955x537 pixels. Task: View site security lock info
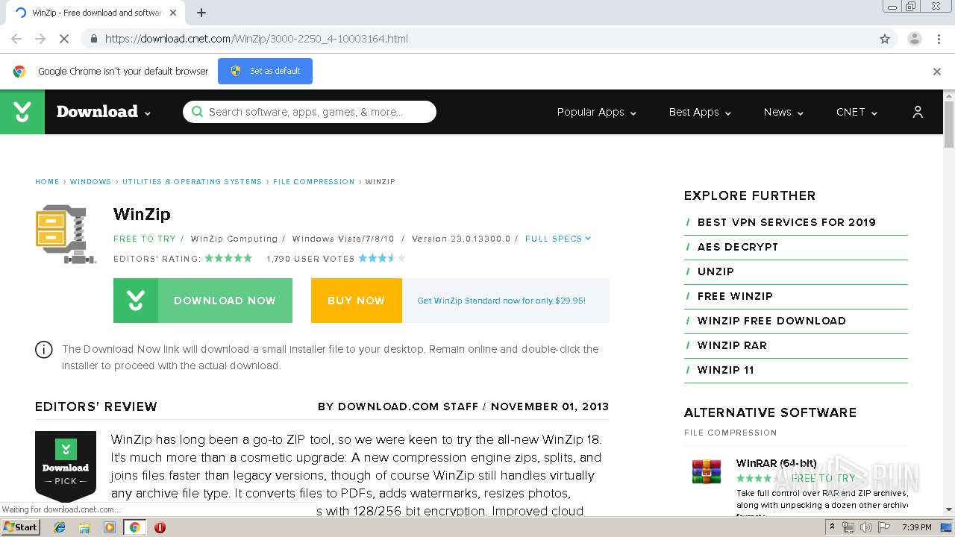(x=93, y=39)
